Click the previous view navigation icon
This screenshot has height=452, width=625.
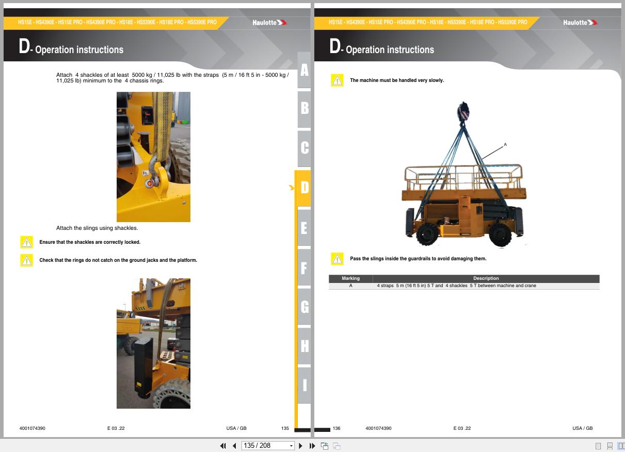click(325, 446)
